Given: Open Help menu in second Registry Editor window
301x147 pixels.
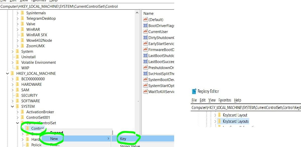Looking at the screenshot, I should pyautogui.click(x=237, y=100).
